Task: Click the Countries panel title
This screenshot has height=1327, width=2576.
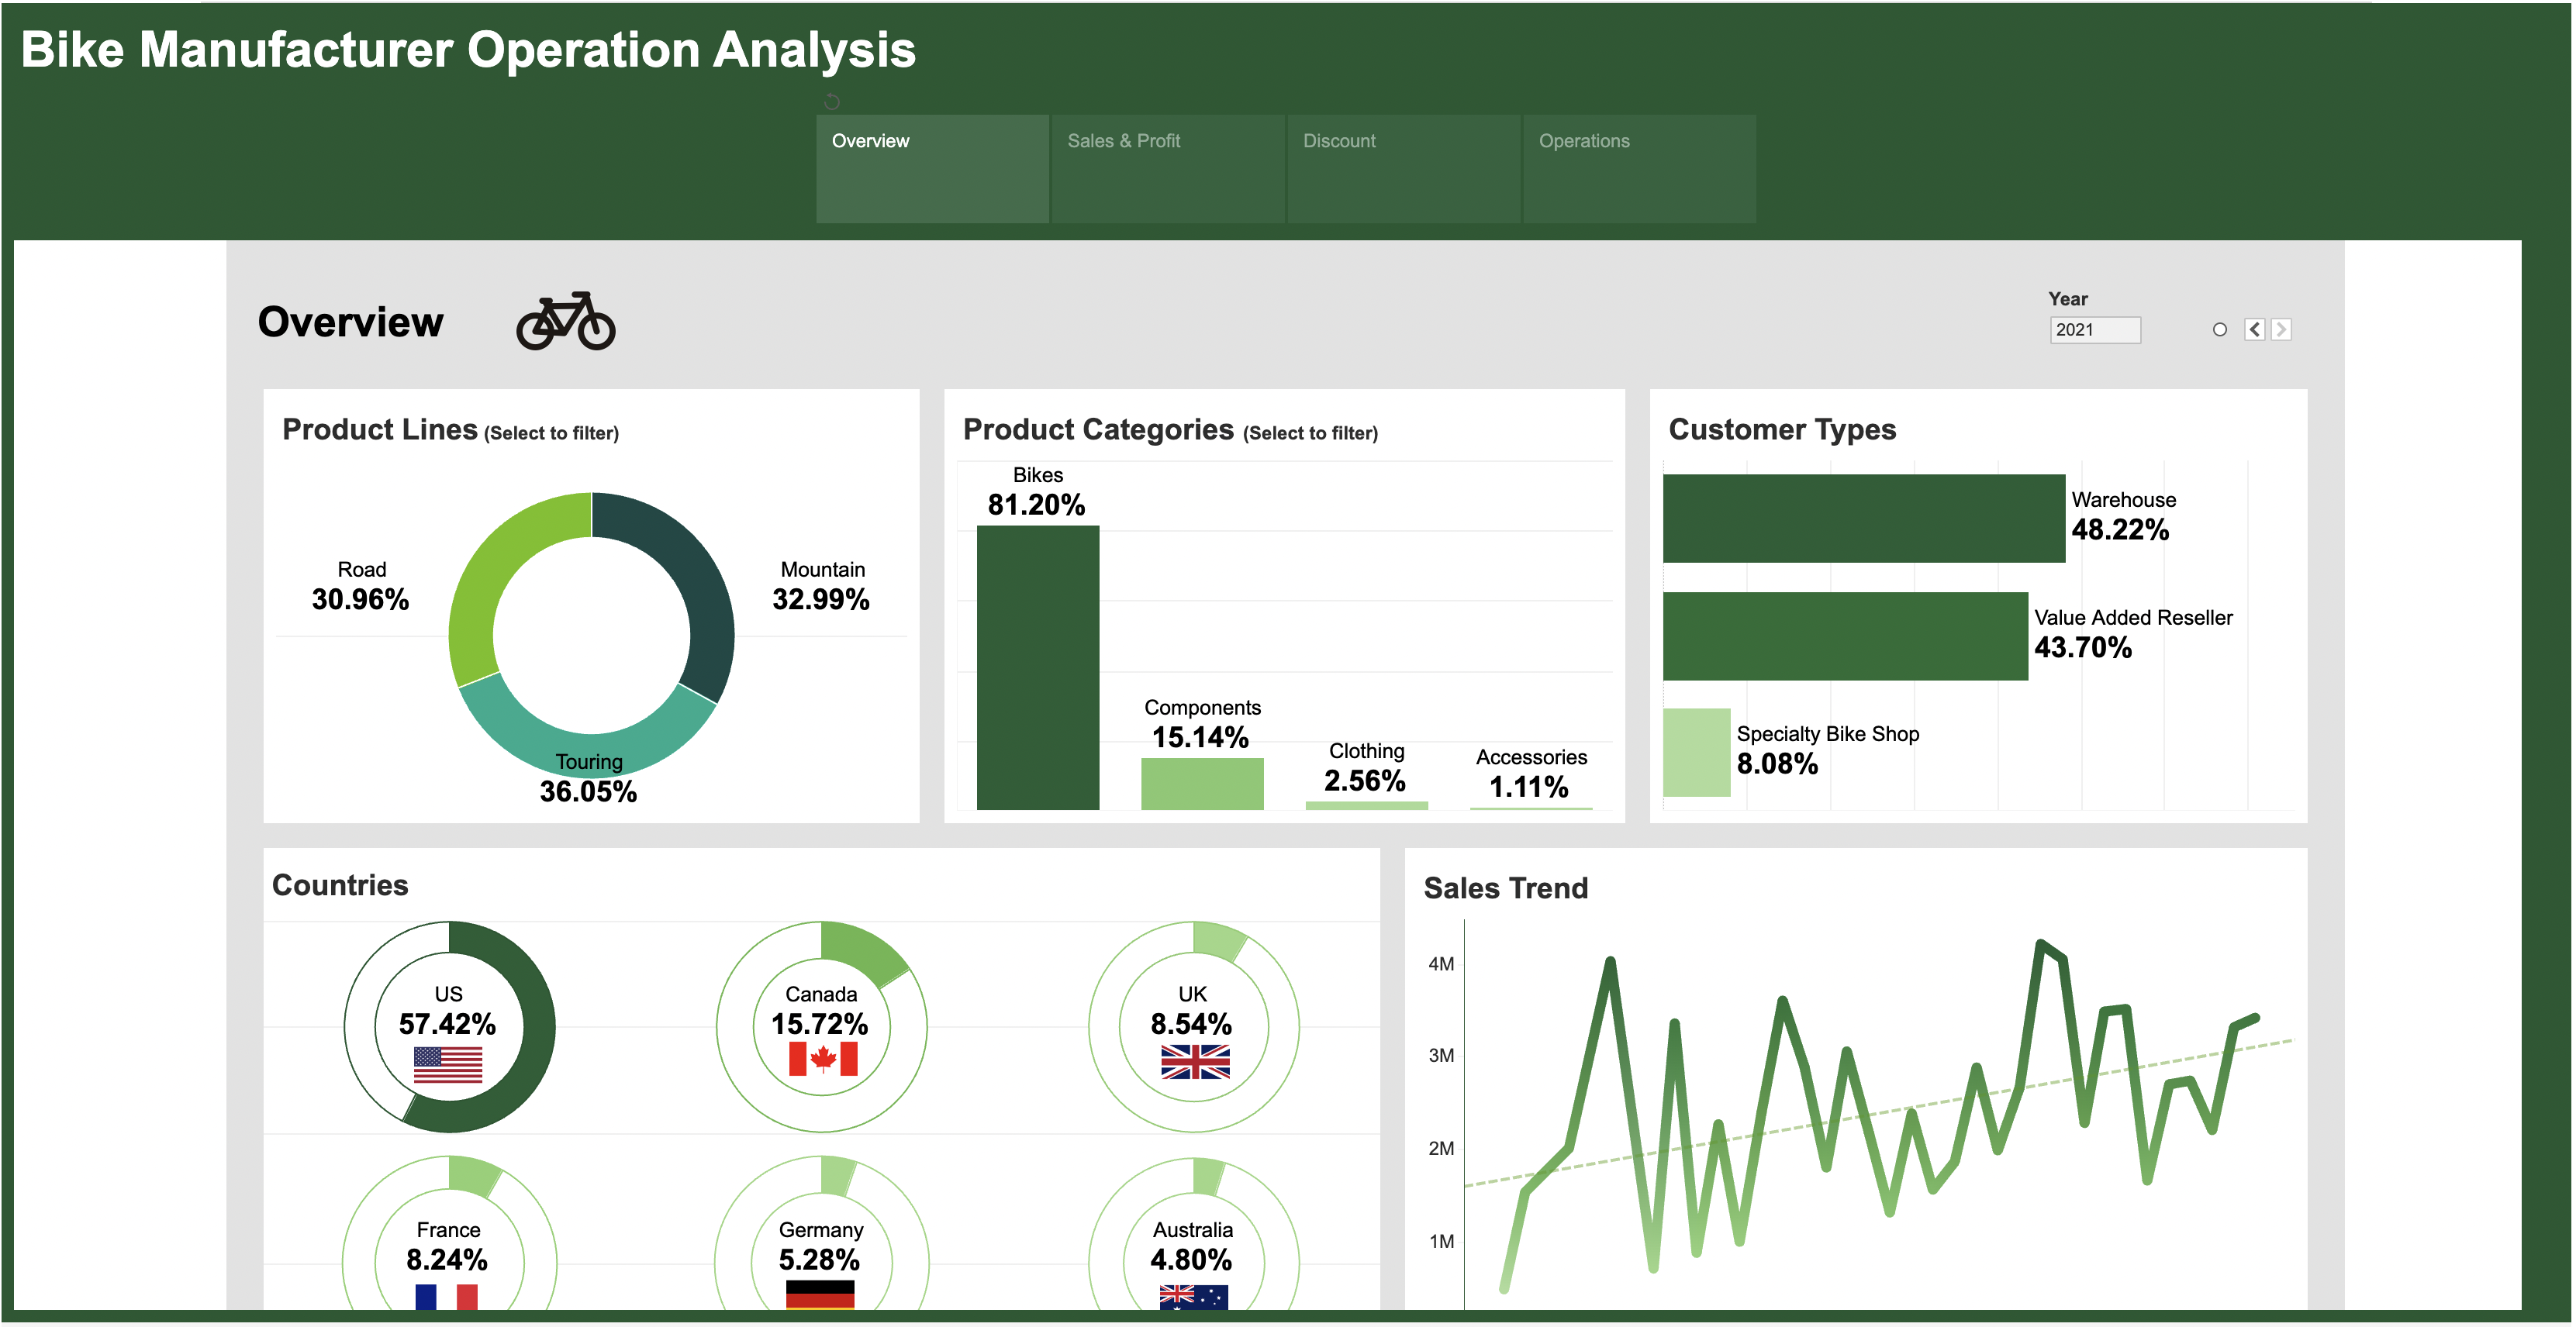Action: tap(340, 885)
